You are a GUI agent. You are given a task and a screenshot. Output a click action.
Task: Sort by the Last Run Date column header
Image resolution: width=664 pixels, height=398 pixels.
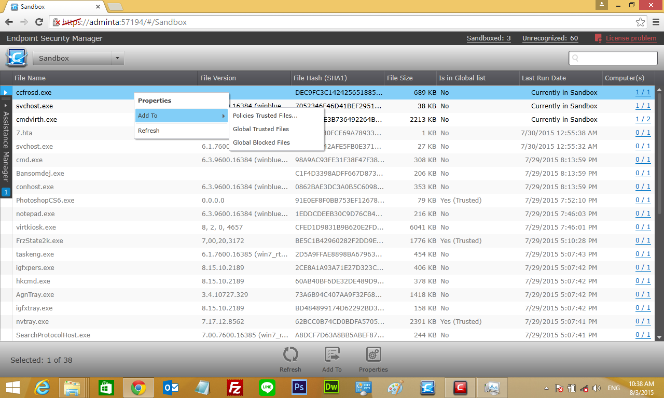(x=561, y=78)
